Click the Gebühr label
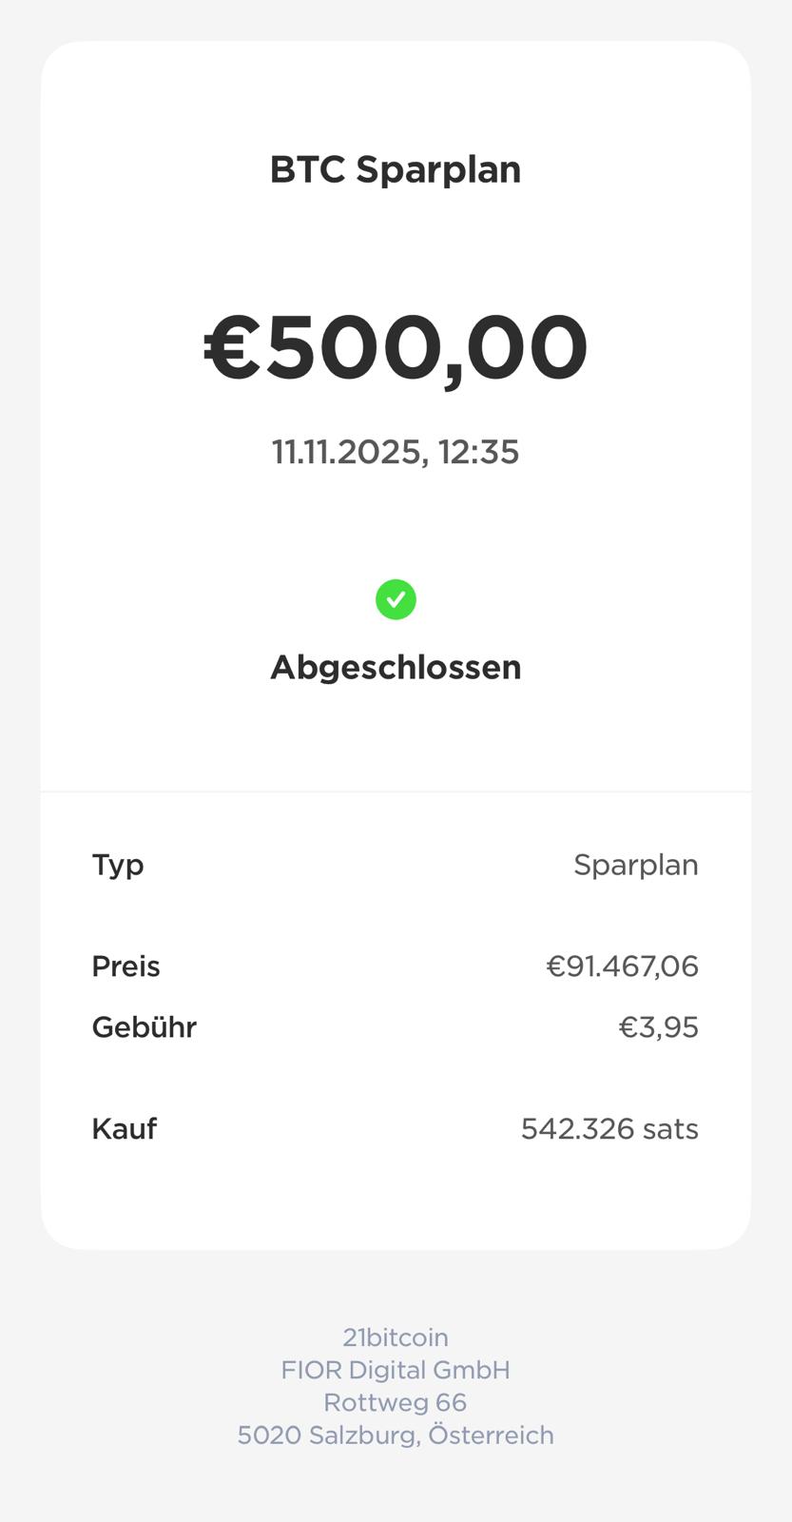The height and width of the screenshot is (1522, 792). (144, 1027)
